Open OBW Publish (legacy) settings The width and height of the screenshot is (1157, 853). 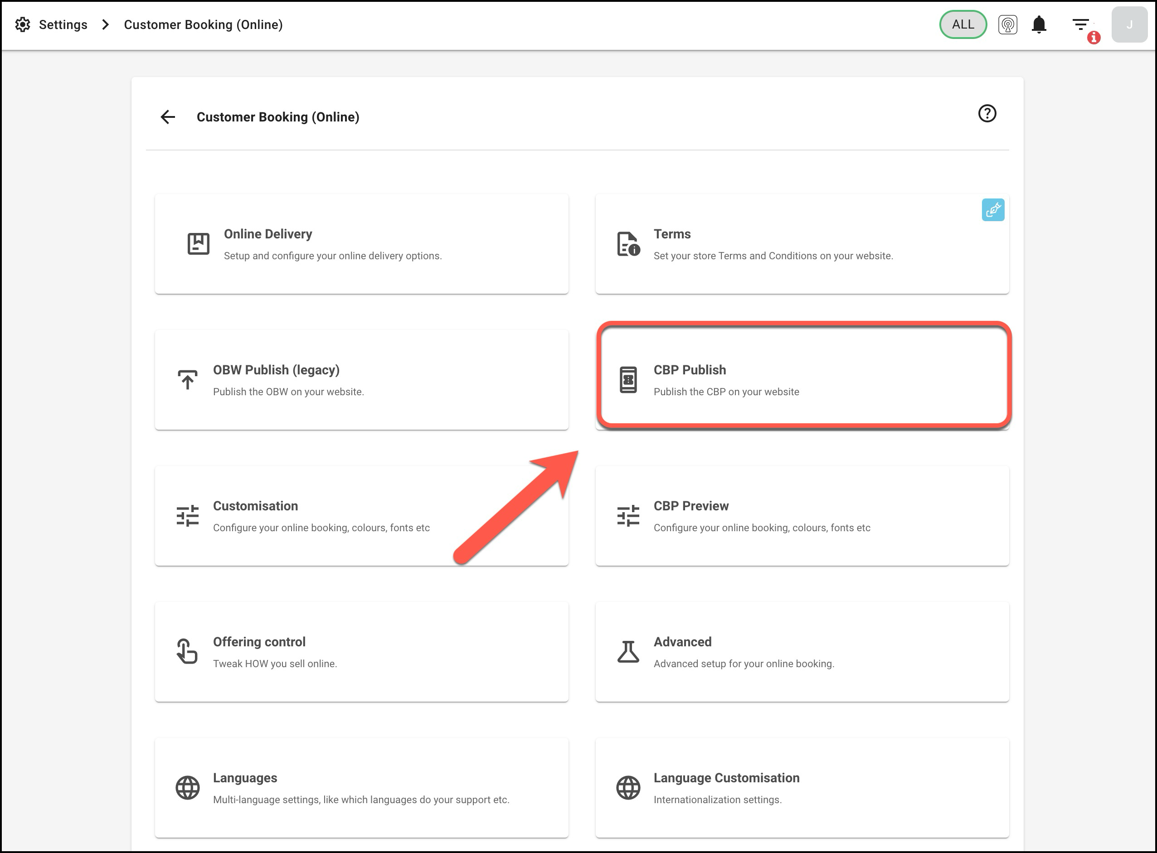(x=361, y=380)
